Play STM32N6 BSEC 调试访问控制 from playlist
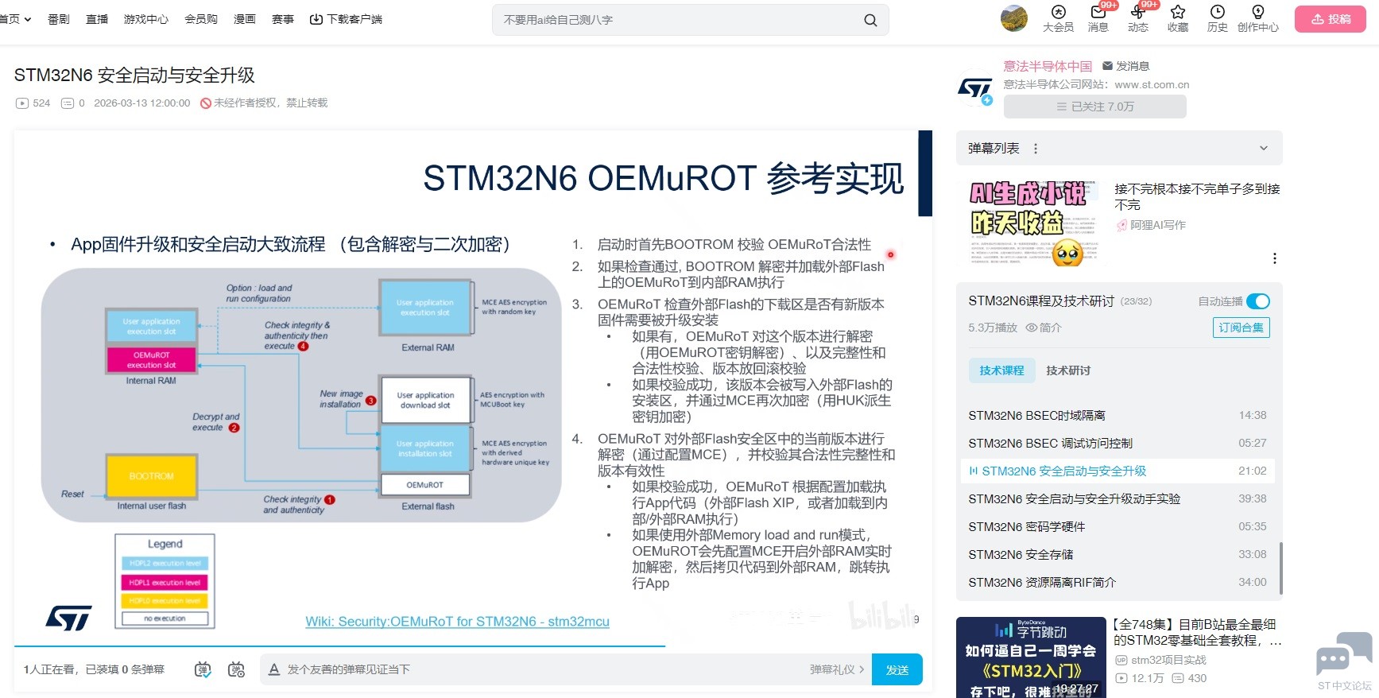 (x=1118, y=444)
